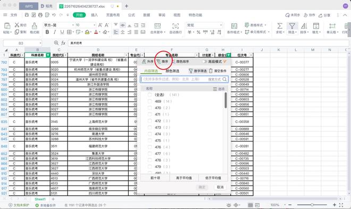Screen dimensions: 351x209
Task: Click the Italic formatting icon
Action: pos(55,32)
